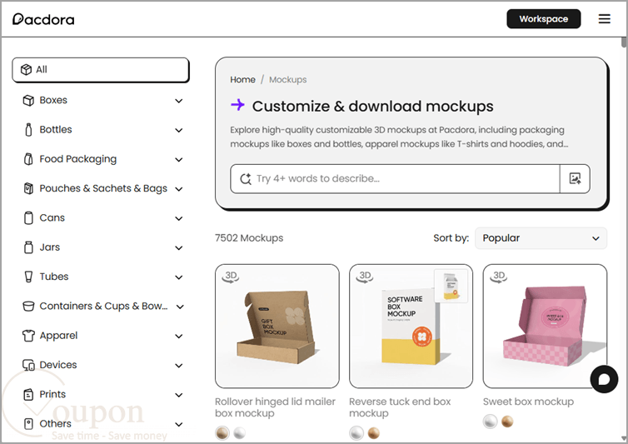The image size is (628, 444).
Task: Click the Cans category icon
Action: tap(28, 218)
